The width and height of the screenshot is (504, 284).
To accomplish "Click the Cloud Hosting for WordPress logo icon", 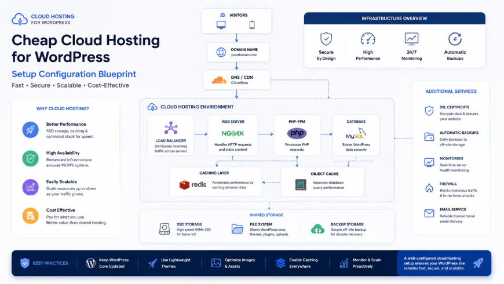I will coord(20,19).
